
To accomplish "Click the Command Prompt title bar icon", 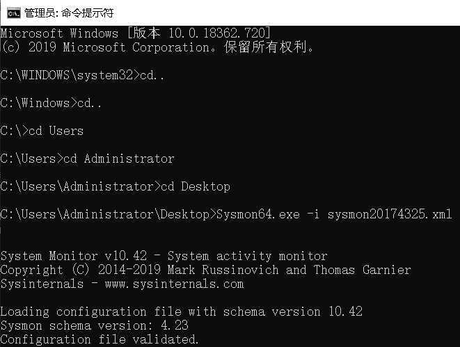I will [x=14, y=13].
